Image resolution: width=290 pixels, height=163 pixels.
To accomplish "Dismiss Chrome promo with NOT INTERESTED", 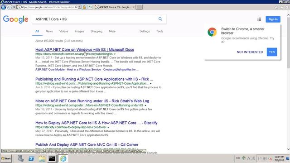I will (x=250, y=52).
